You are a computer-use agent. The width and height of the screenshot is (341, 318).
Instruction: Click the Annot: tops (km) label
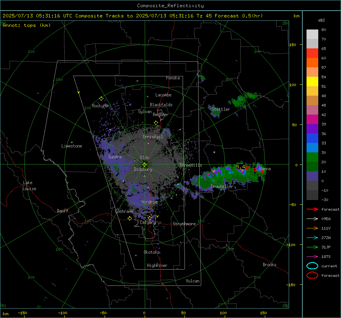tap(27, 25)
